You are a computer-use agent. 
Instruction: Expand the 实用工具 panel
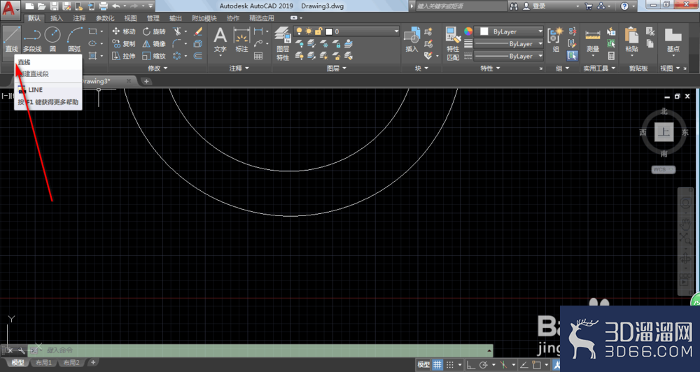[x=599, y=69]
